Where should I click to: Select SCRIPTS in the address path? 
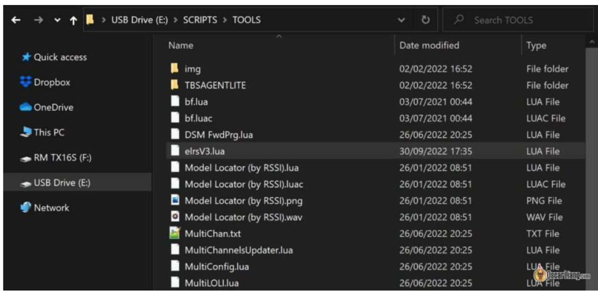(x=200, y=20)
